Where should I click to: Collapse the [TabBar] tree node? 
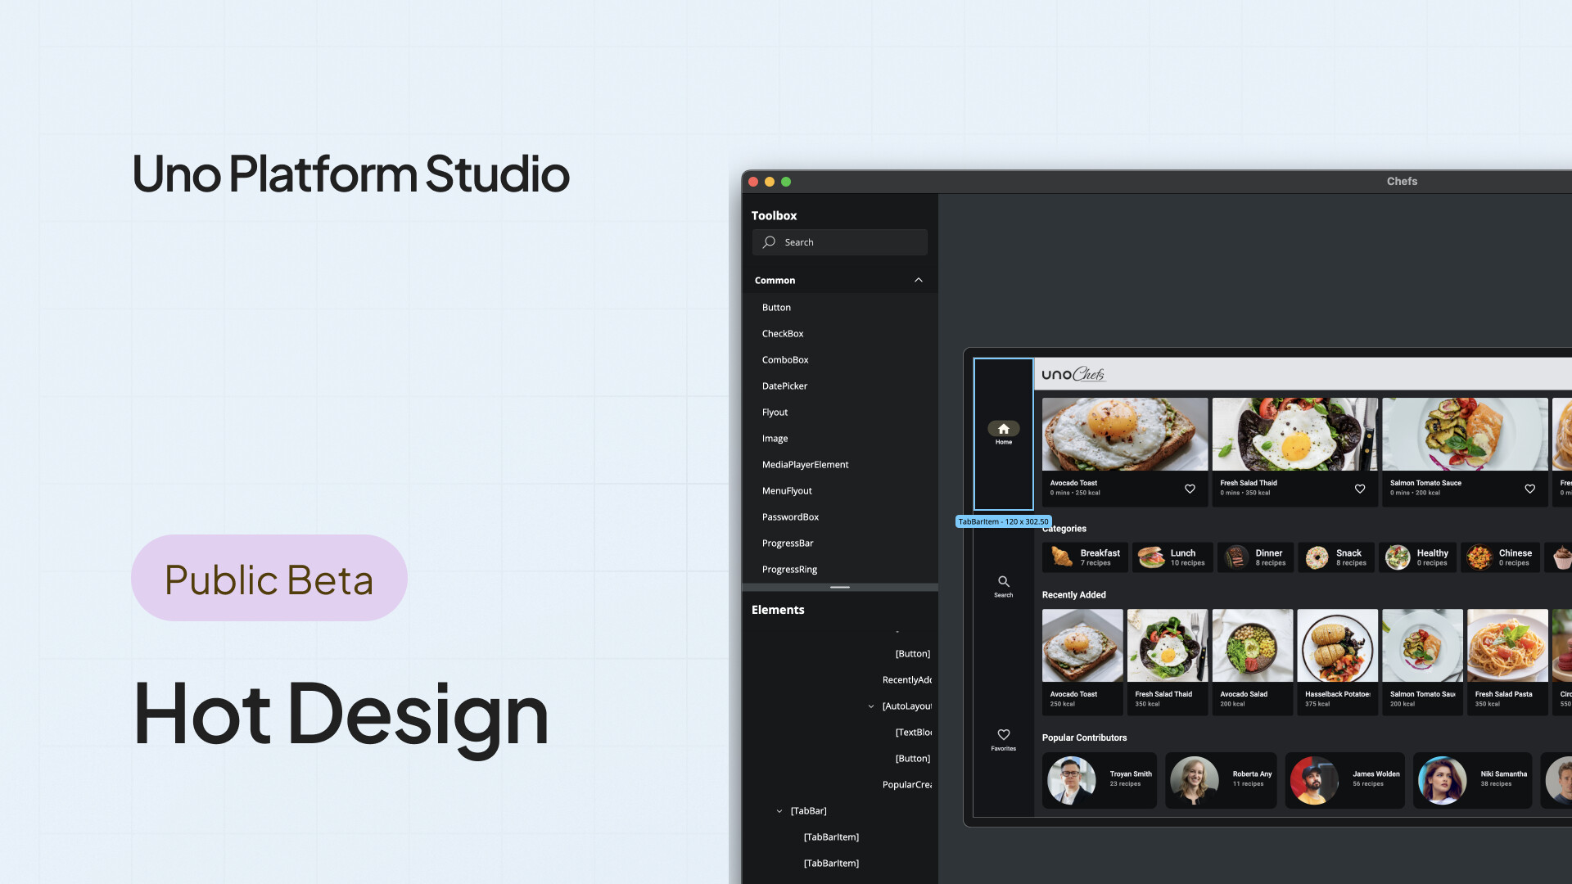pos(779,811)
